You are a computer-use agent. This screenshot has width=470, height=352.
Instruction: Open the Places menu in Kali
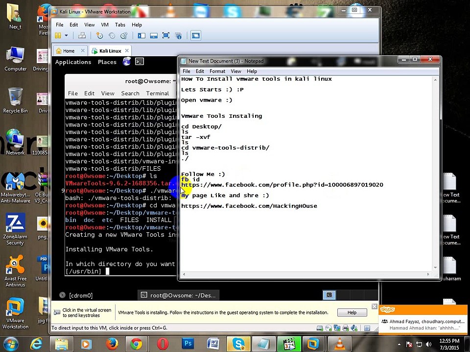107,62
